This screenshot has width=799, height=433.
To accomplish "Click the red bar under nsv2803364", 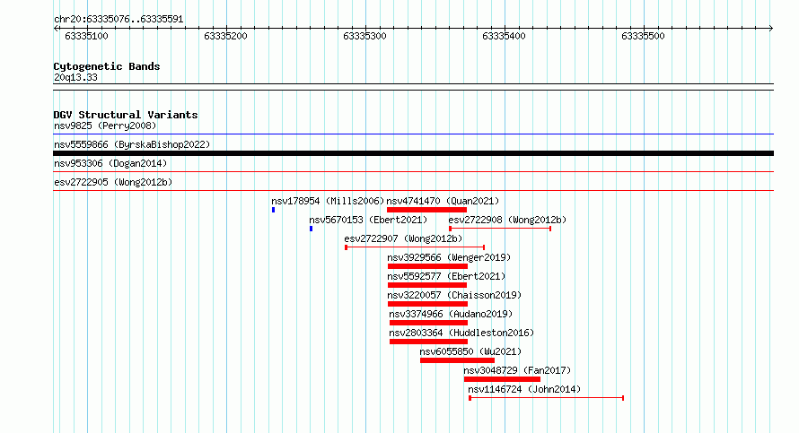I will point(428,342).
